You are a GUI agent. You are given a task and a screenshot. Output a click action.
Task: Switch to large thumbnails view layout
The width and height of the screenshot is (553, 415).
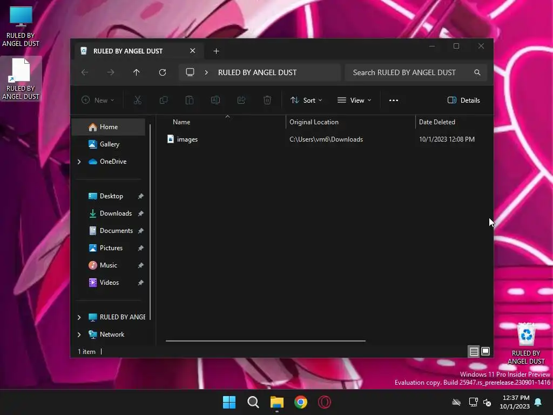485,351
